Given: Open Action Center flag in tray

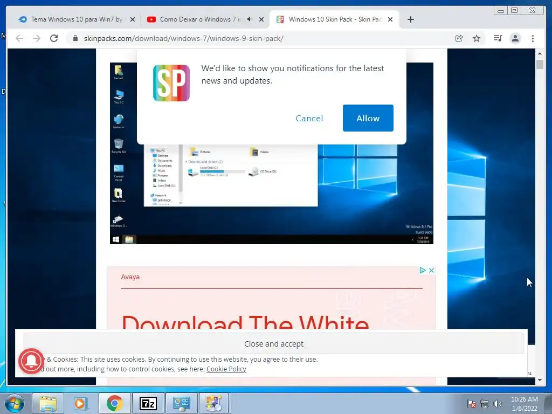Looking at the screenshot, I should 472,404.
